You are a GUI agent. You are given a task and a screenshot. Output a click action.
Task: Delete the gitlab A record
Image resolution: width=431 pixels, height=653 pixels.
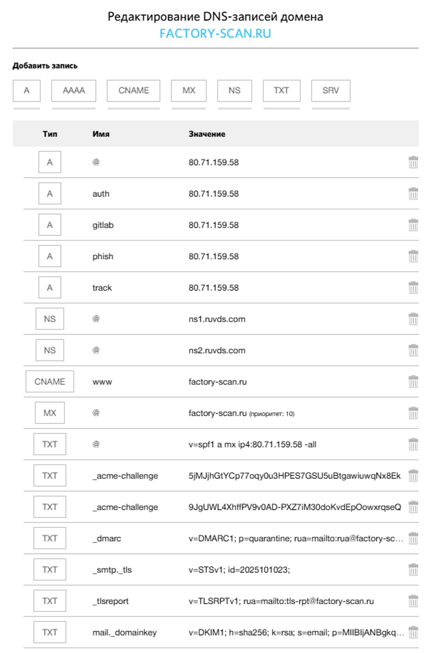(x=413, y=225)
